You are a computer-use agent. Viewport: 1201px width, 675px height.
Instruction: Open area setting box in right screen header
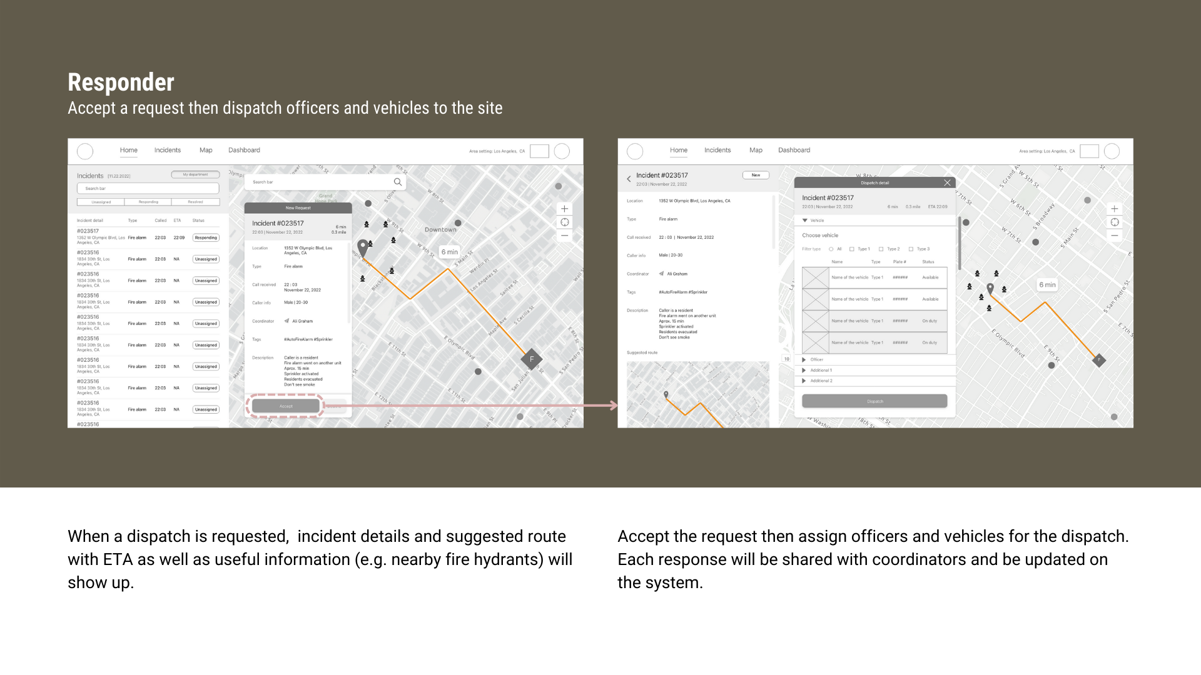coord(1089,151)
